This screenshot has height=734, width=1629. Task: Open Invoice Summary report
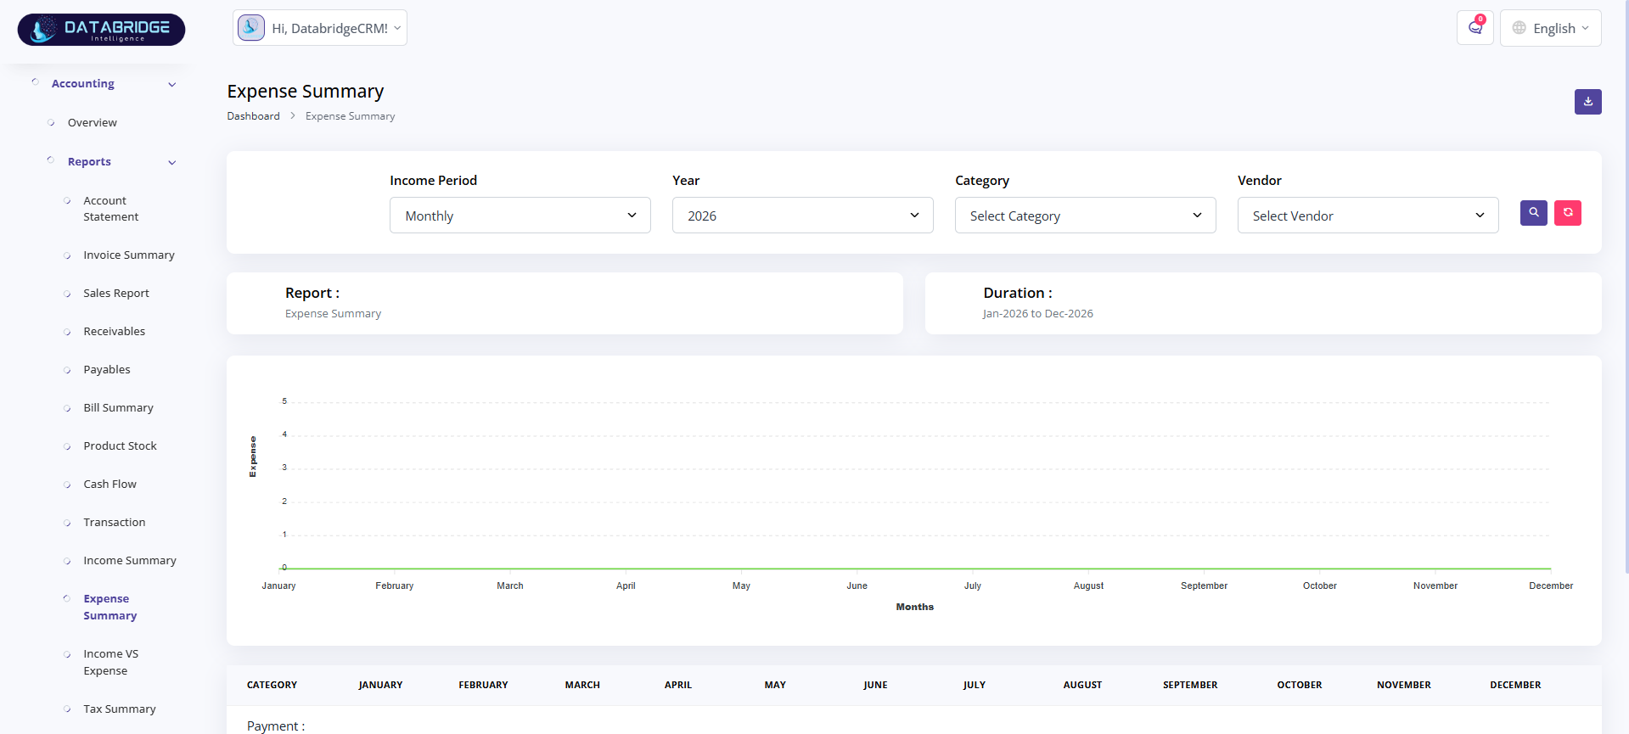pyautogui.click(x=129, y=255)
